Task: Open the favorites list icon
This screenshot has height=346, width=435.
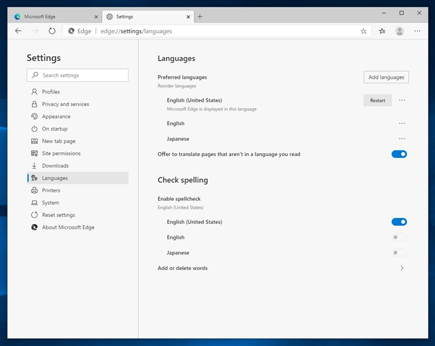Action: point(382,31)
